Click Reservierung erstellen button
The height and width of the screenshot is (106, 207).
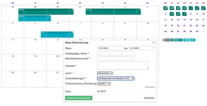(x=79, y=98)
